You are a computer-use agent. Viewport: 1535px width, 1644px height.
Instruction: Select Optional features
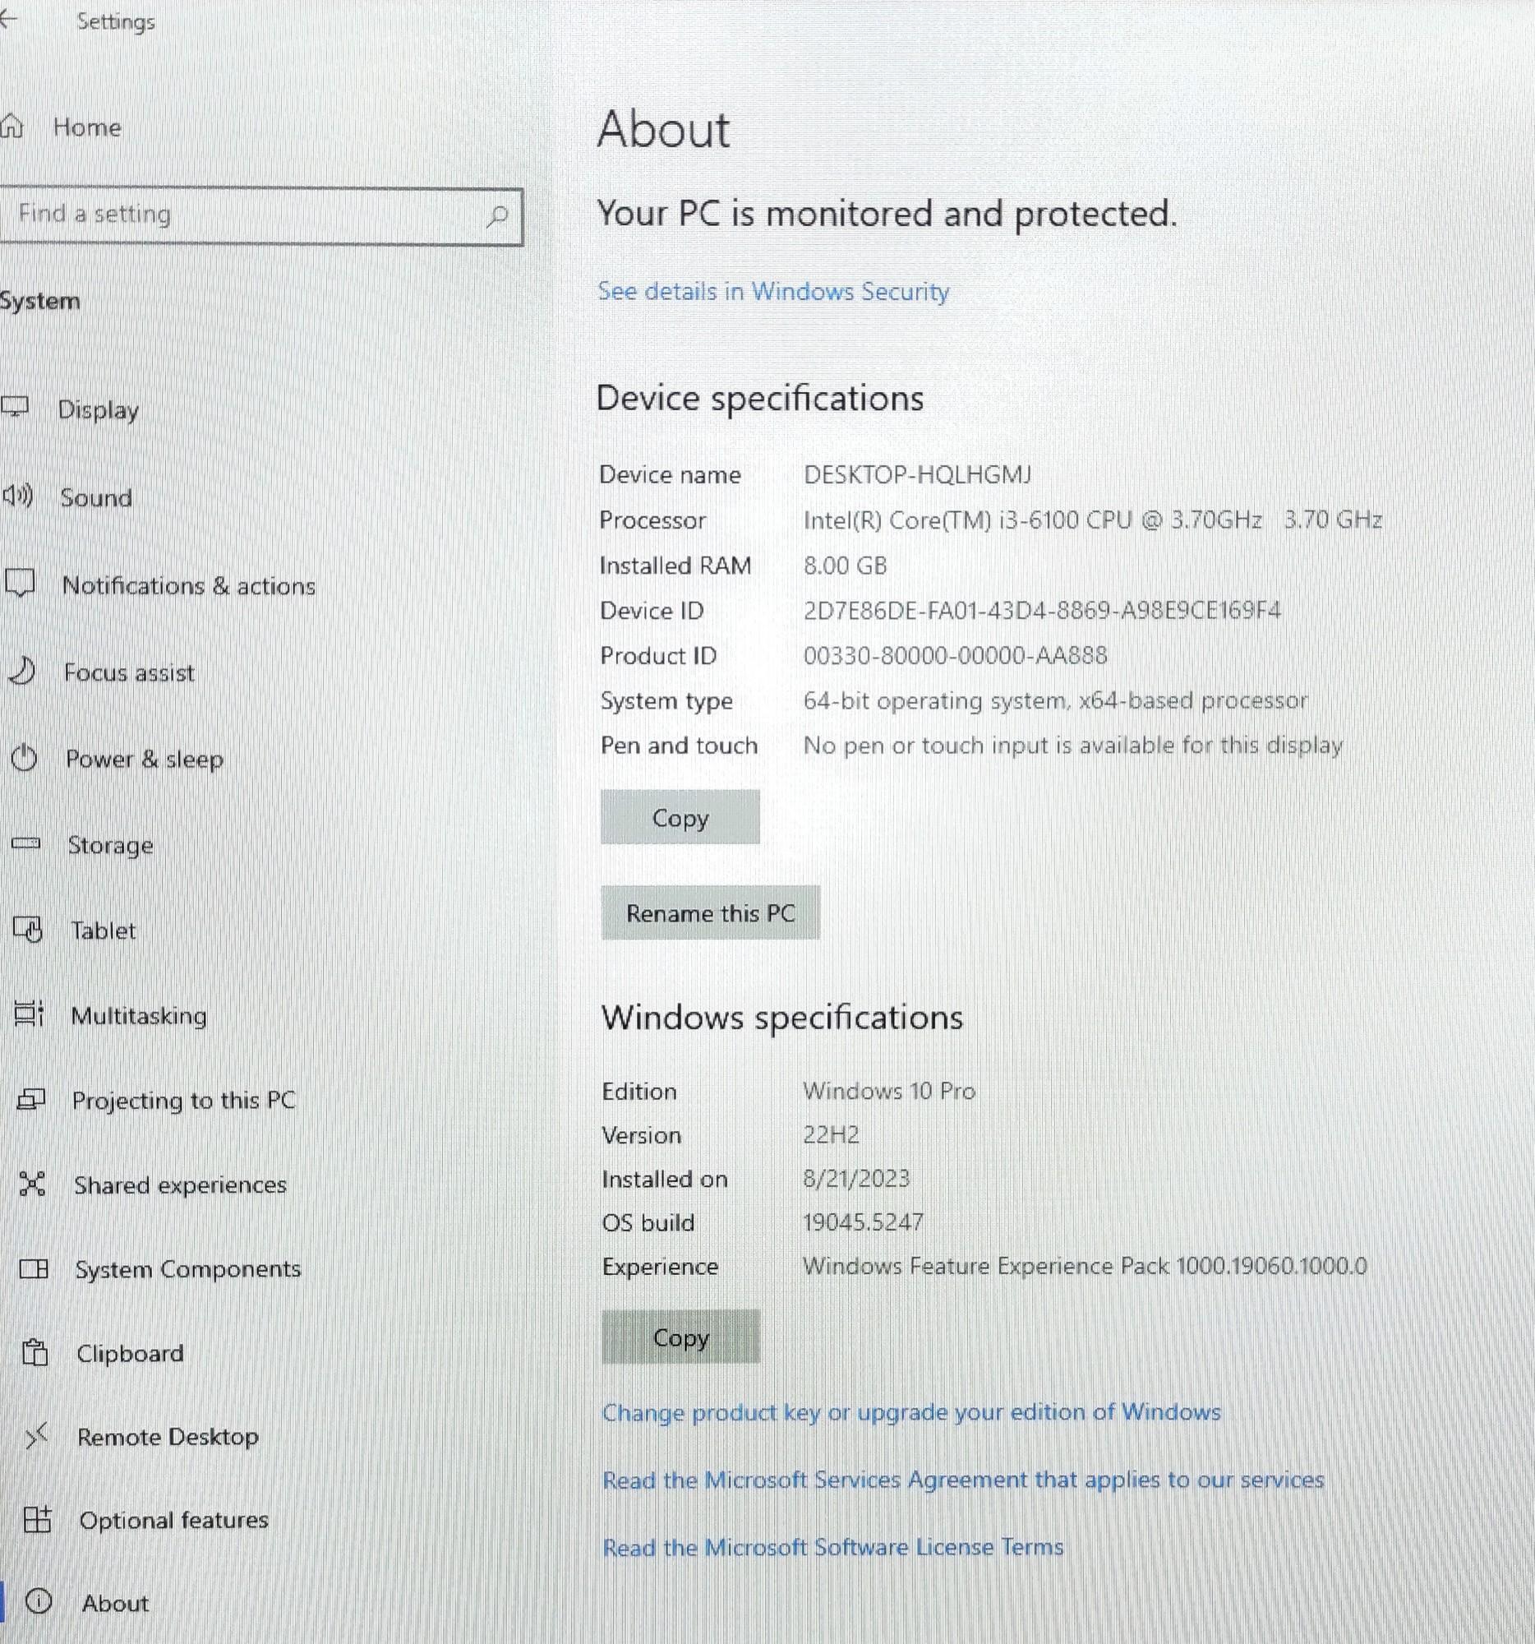tap(173, 1520)
